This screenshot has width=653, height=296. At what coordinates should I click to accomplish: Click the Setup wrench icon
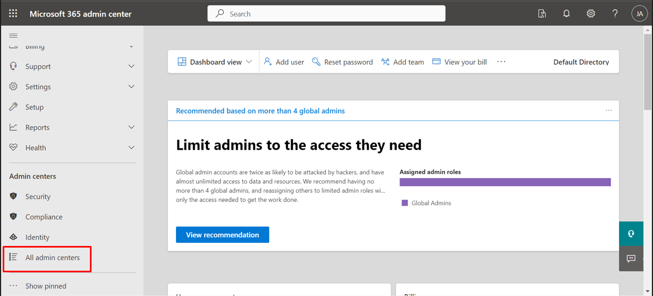click(x=13, y=107)
